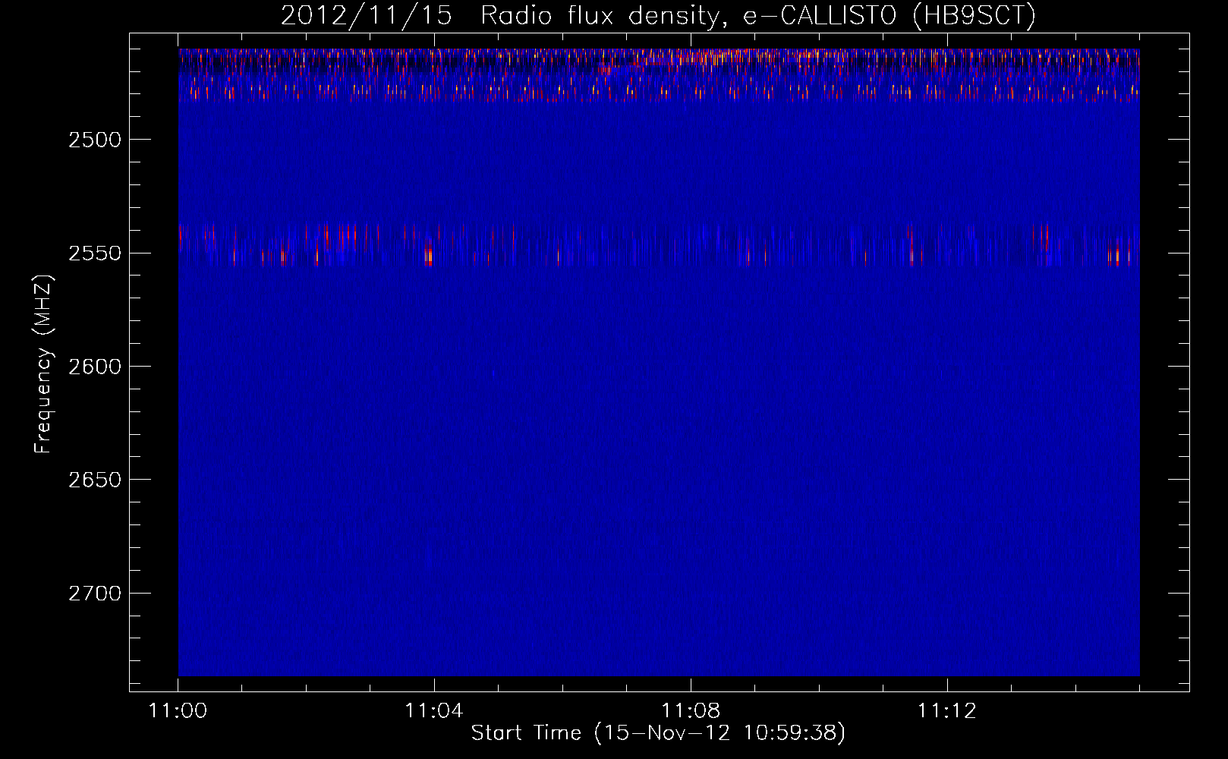
Task: Click the 11:04 time tick label
Action: [x=434, y=711]
